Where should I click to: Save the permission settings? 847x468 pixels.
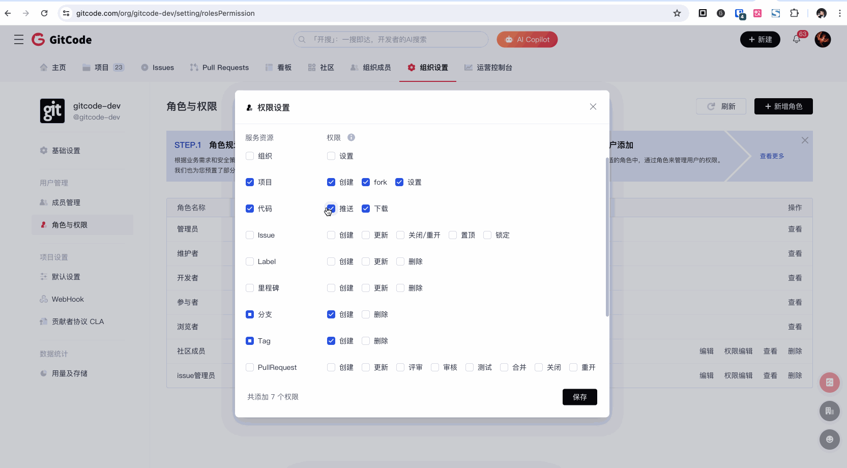point(579,397)
